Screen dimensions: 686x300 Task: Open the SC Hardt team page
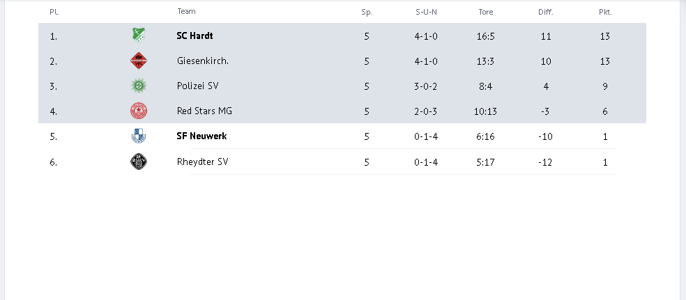pyautogui.click(x=195, y=35)
